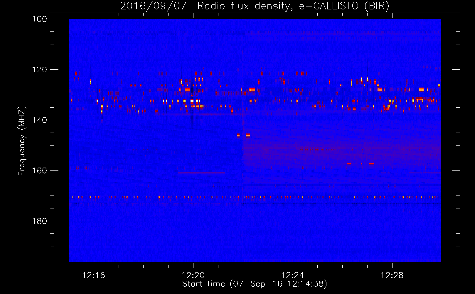
Task: Click the 100 frequency tick label
Action: point(40,19)
